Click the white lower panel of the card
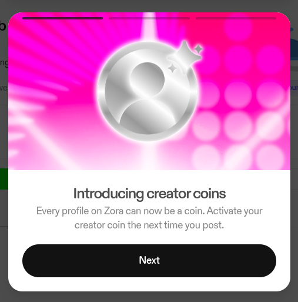The height and width of the screenshot is (302, 298). (x=149, y=231)
